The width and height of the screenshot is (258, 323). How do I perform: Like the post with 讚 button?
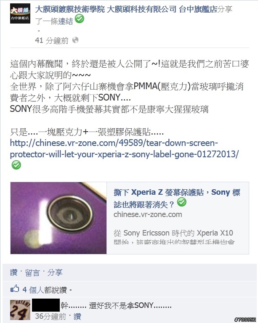click(x=13, y=273)
